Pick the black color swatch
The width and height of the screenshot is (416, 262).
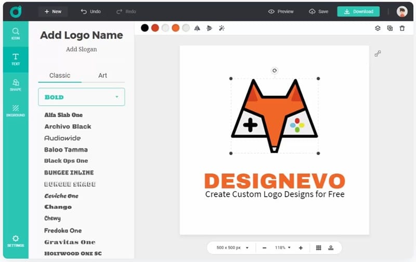[145, 28]
